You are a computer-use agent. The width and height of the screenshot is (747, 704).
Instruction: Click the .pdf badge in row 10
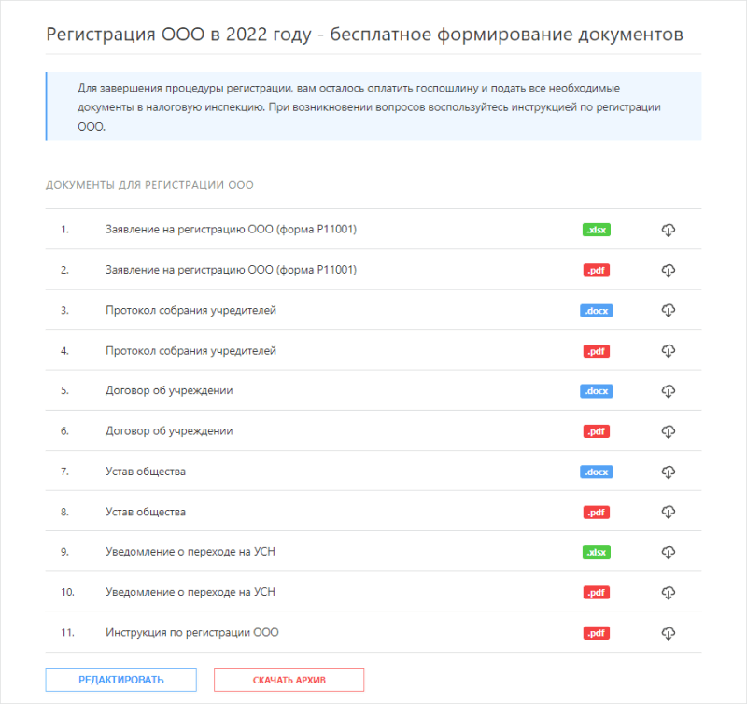coord(597,593)
